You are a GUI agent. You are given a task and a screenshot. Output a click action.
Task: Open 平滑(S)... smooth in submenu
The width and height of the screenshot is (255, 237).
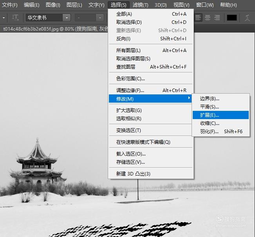(x=221, y=107)
